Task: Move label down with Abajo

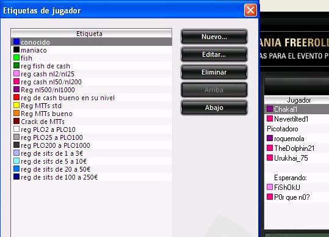Action: pyautogui.click(x=214, y=108)
